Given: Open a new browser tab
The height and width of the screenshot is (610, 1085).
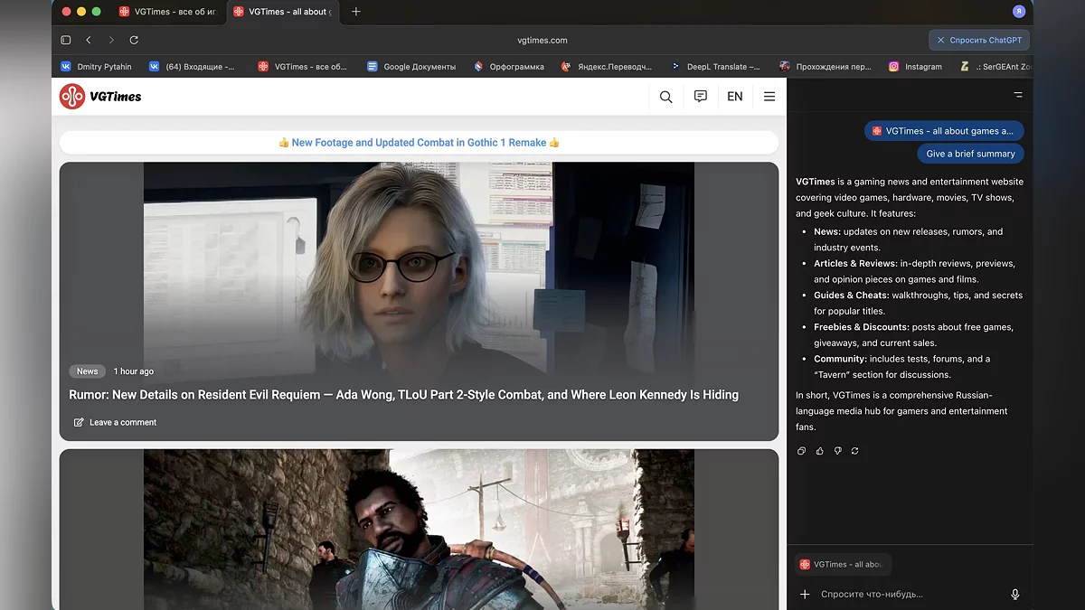Looking at the screenshot, I should click(355, 12).
